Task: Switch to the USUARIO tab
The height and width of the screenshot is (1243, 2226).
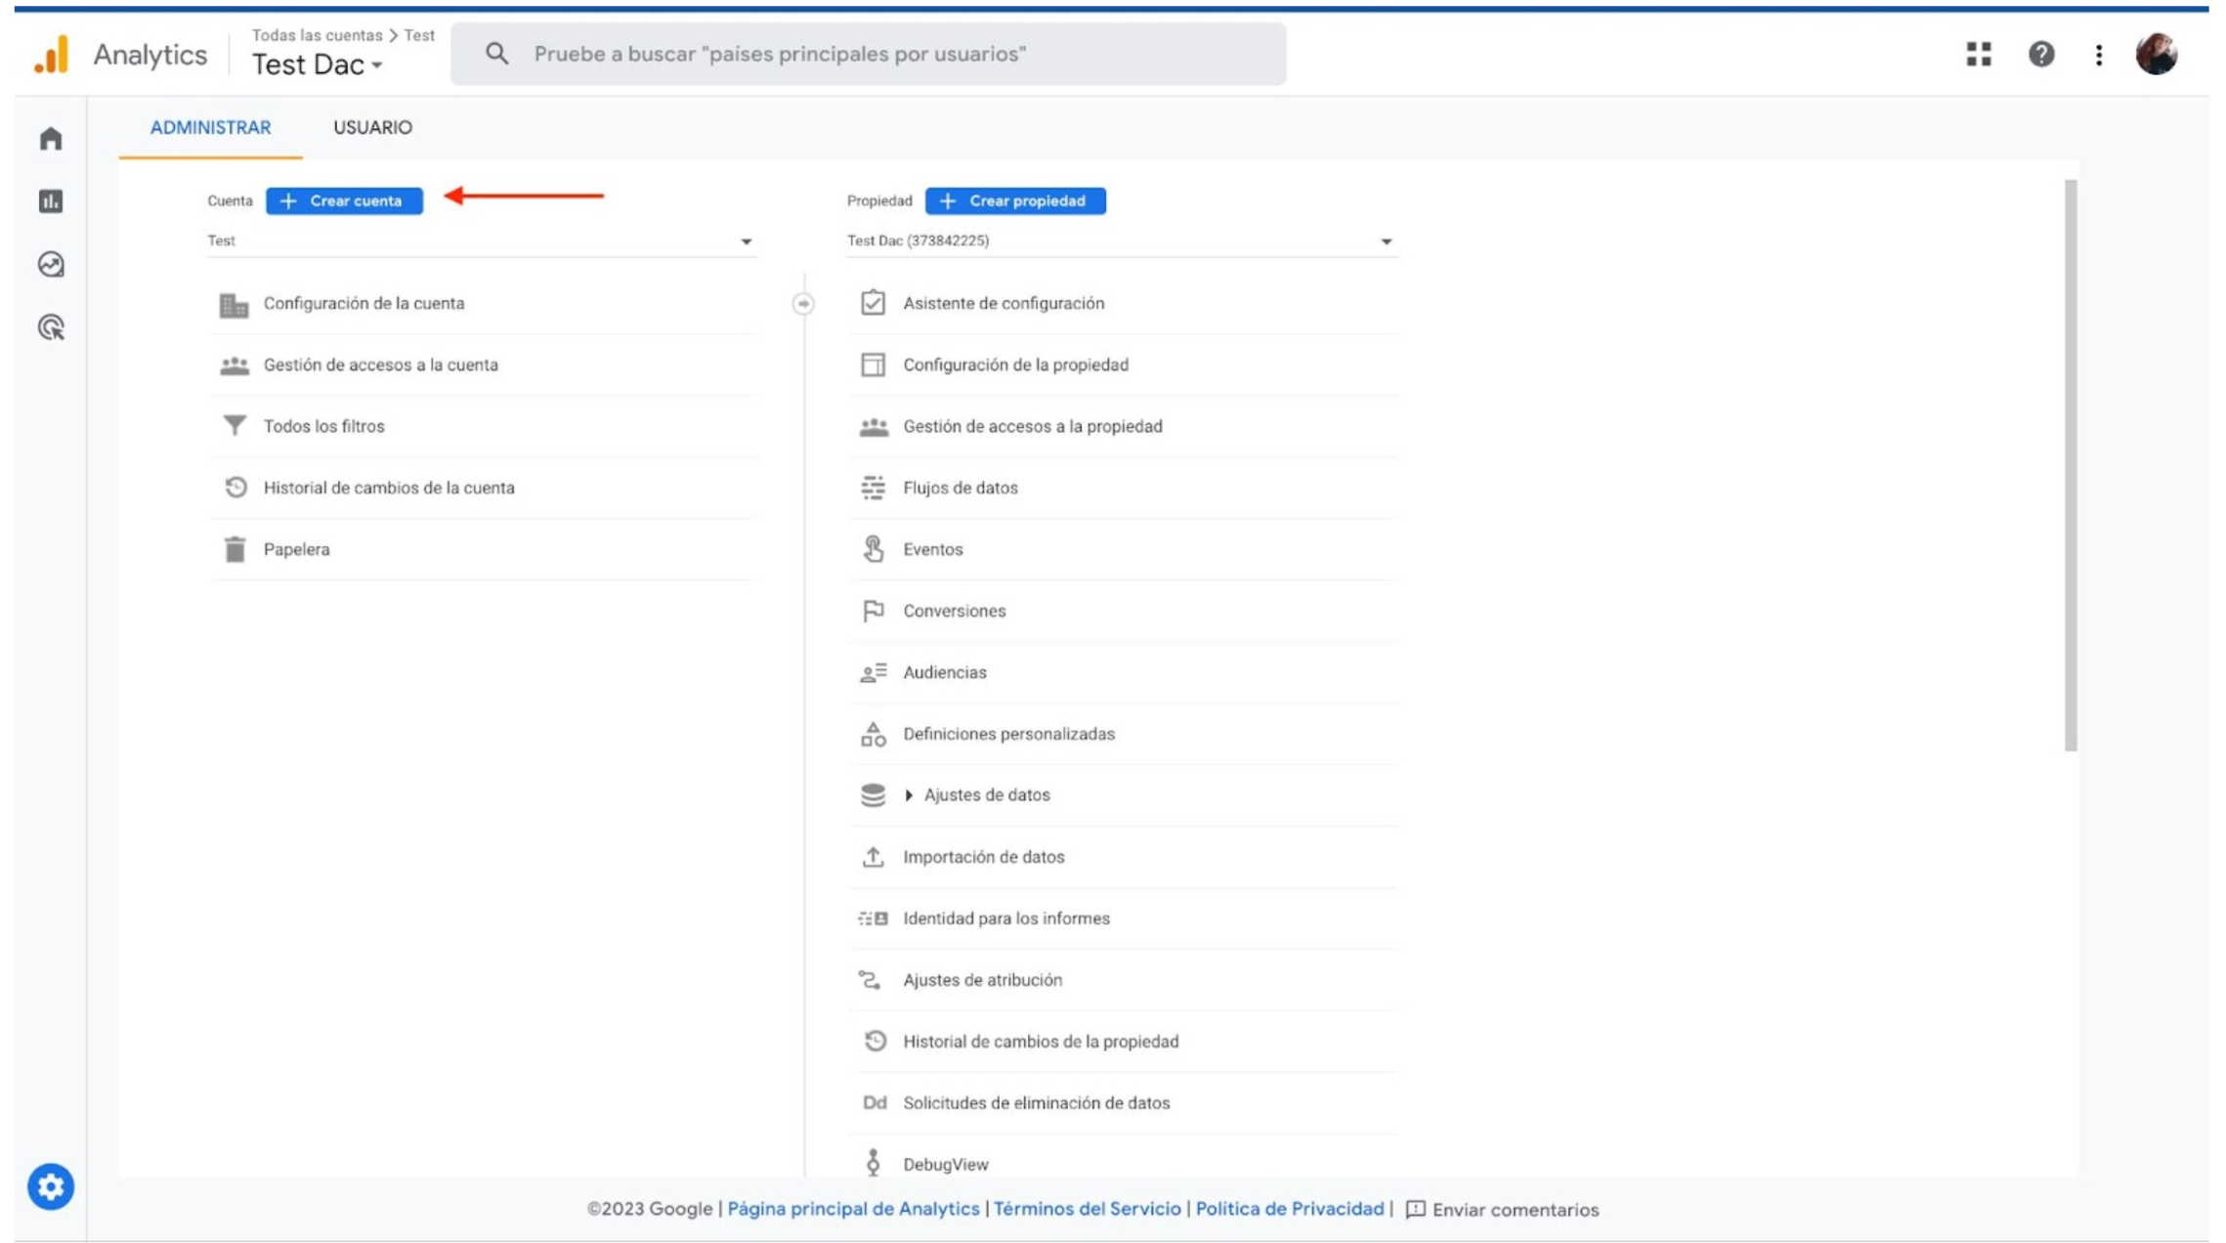Action: click(372, 128)
